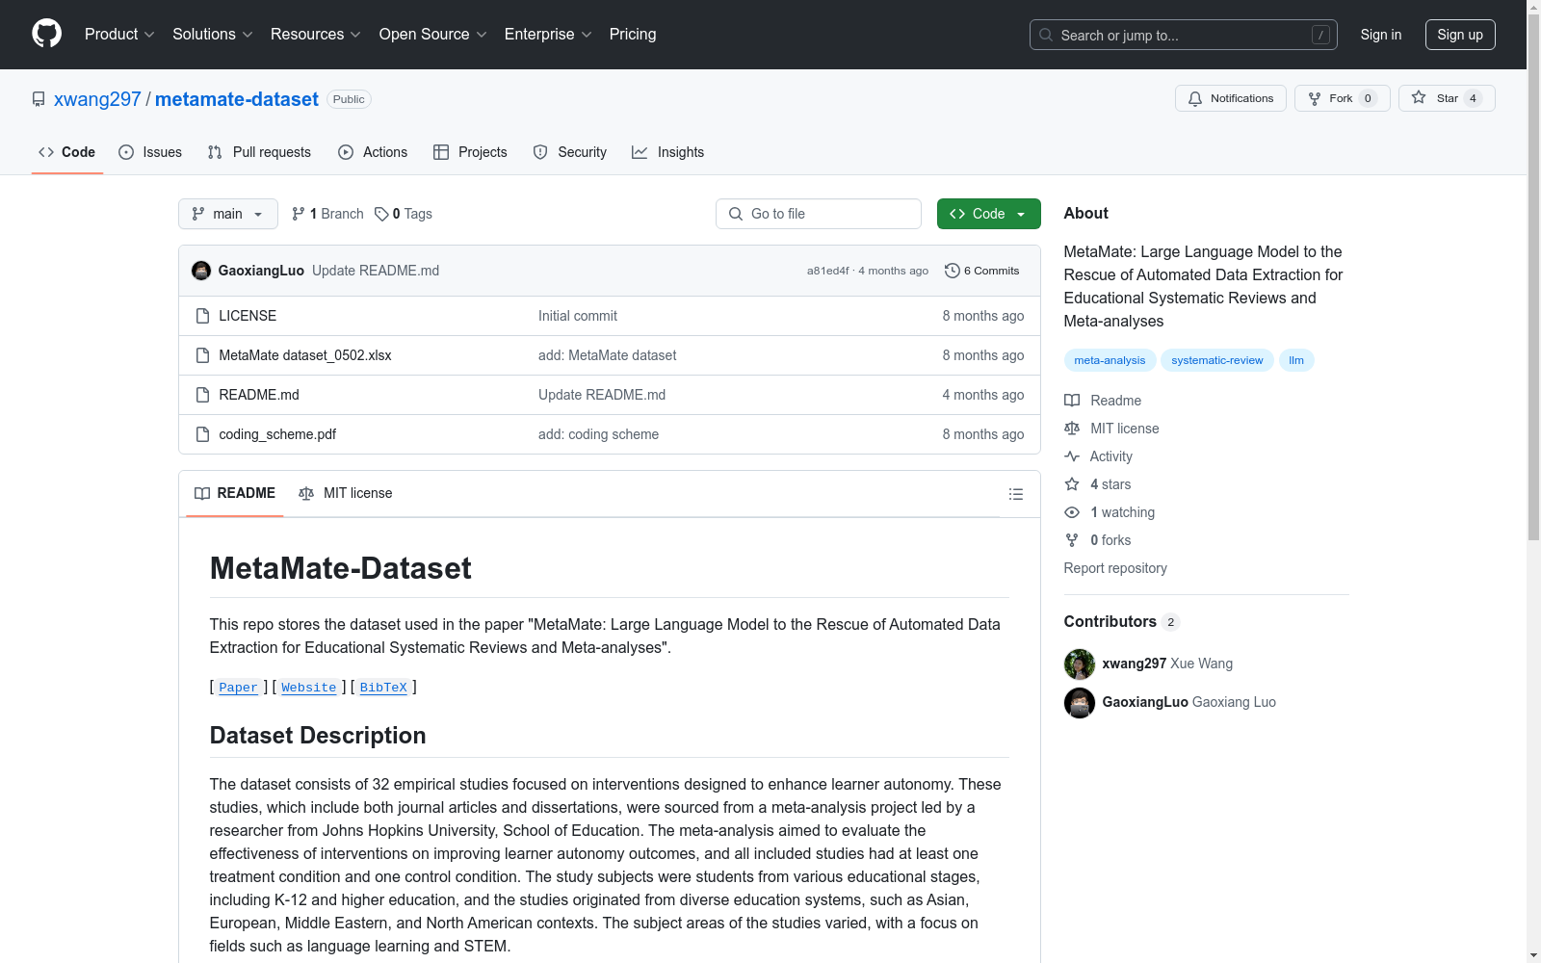Open the metamate-dataset repository link
1541x963 pixels.
coord(237,99)
